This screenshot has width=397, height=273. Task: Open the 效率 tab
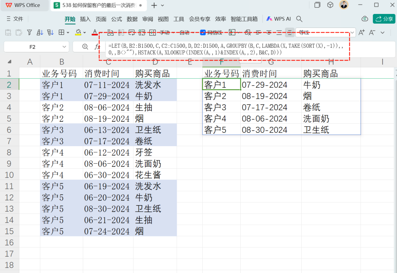[220, 19]
